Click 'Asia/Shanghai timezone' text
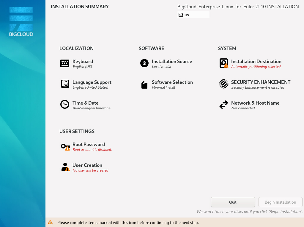 click(92, 108)
